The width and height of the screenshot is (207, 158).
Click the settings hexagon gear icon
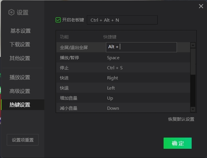click(x=11, y=12)
